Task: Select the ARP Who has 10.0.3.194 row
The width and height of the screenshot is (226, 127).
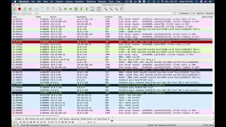Action: pyautogui.click(x=112, y=60)
